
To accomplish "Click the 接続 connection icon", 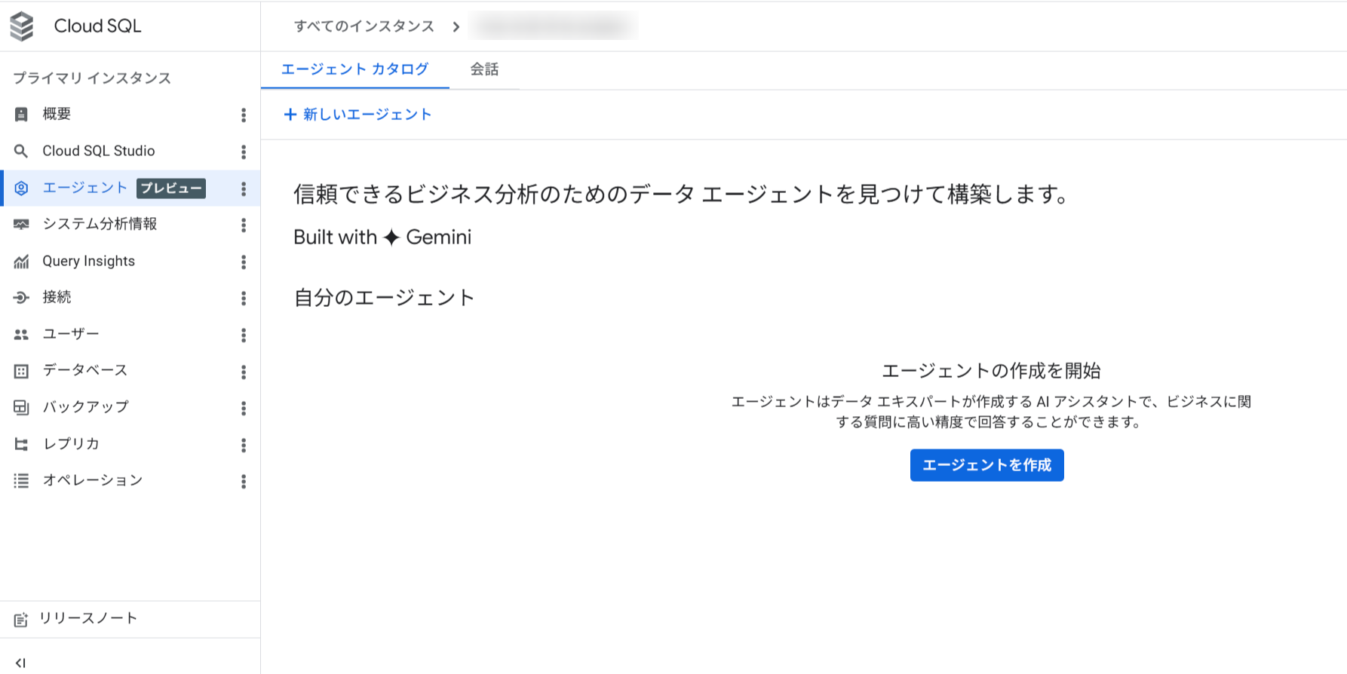I will [21, 298].
